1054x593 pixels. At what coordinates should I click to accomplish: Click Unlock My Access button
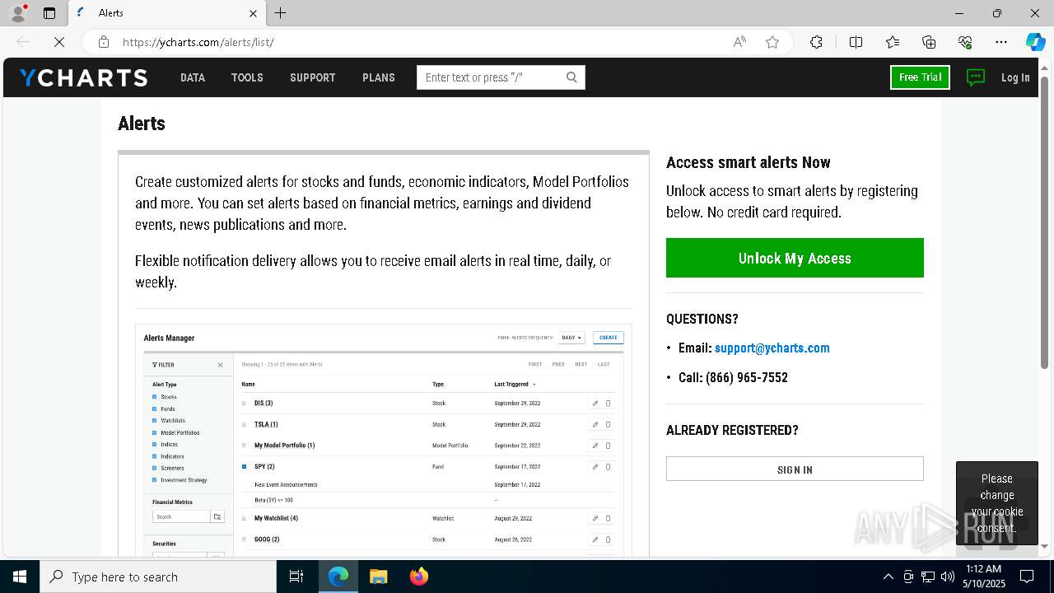click(x=795, y=258)
